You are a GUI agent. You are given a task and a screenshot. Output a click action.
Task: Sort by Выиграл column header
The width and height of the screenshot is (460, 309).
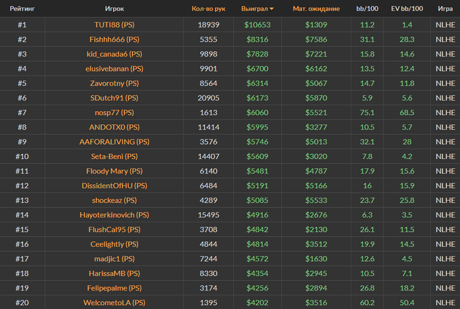[254, 9]
